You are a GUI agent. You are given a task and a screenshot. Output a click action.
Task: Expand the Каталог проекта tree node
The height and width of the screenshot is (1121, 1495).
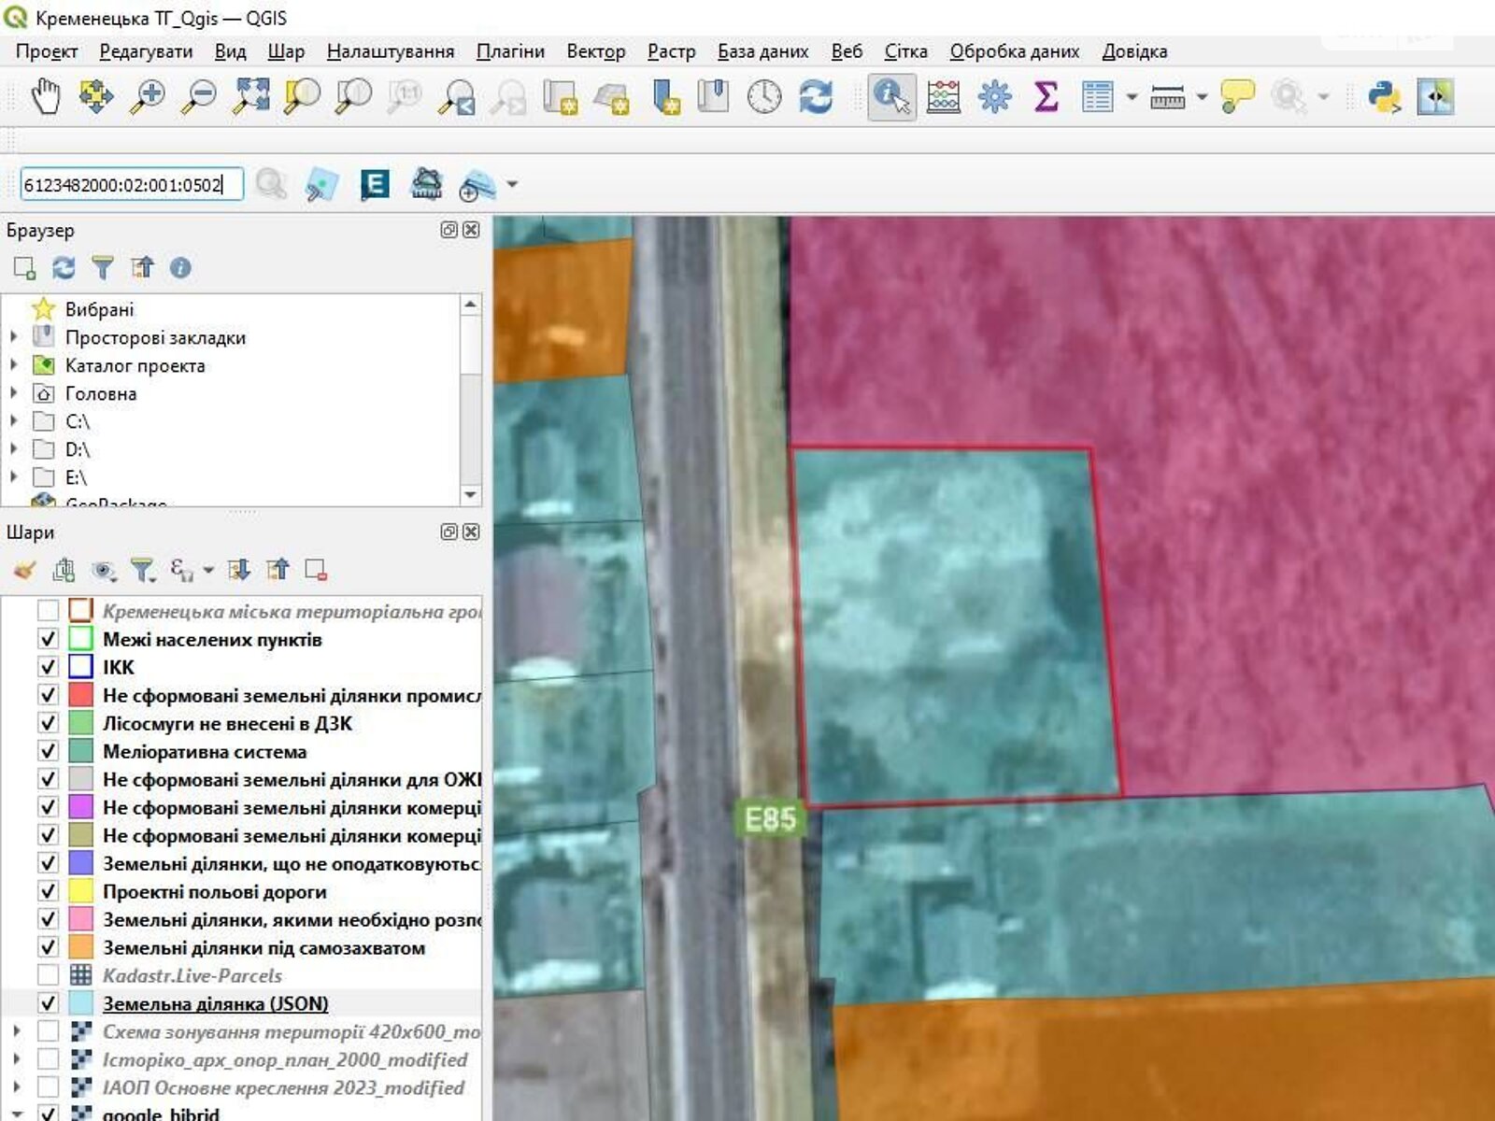[14, 365]
